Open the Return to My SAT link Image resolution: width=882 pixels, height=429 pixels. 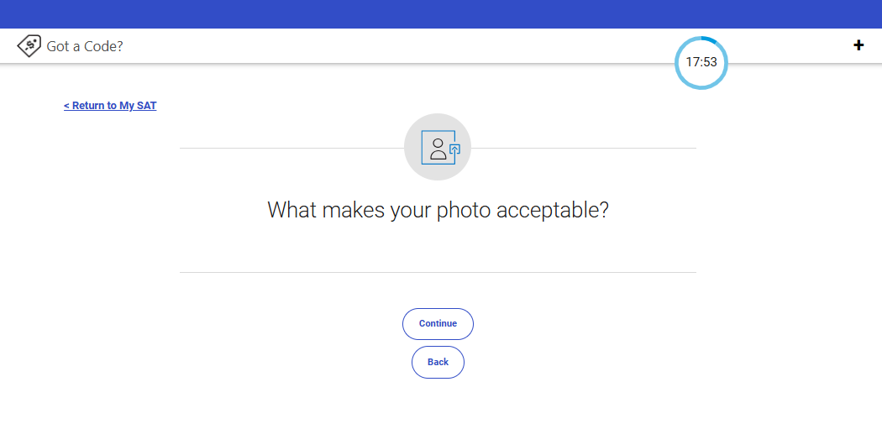click(110, 106)
